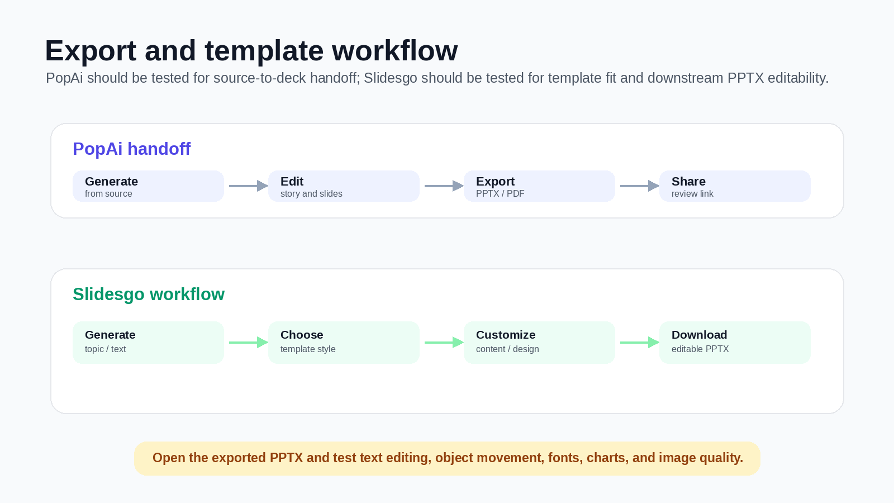Select the 'PopAi handoff' heading

pos(131,149)
